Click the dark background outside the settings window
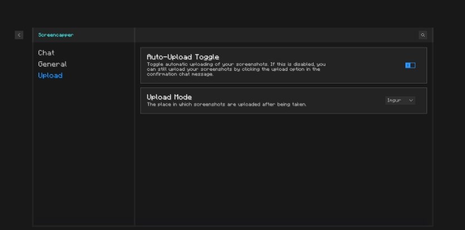 point(231,13)
